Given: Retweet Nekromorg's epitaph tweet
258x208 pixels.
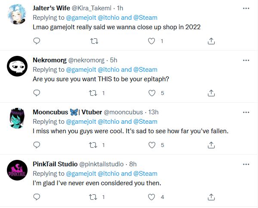Looking at the screenshot, I should [x=92, y=93].
